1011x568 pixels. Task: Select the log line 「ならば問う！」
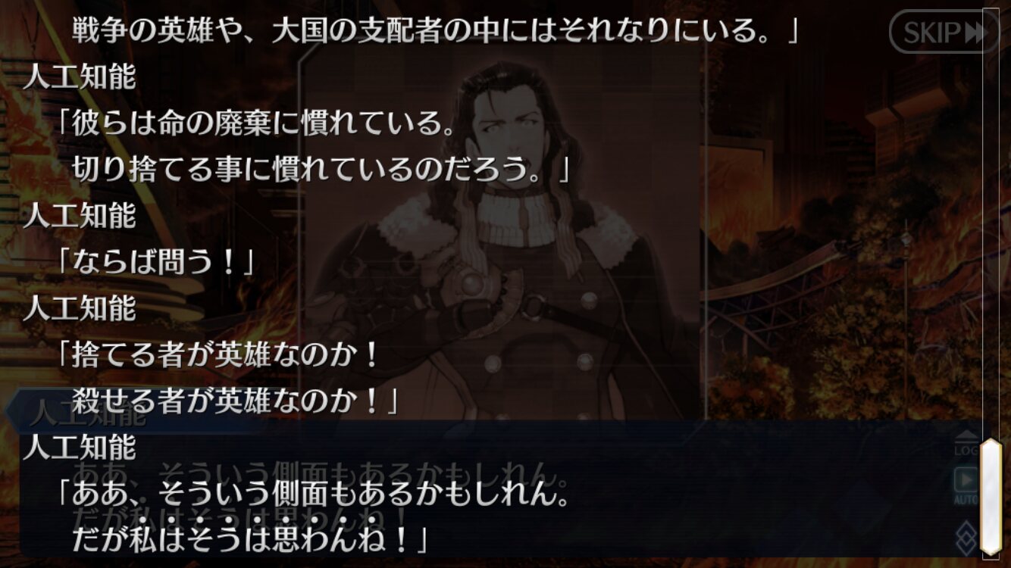155,262
